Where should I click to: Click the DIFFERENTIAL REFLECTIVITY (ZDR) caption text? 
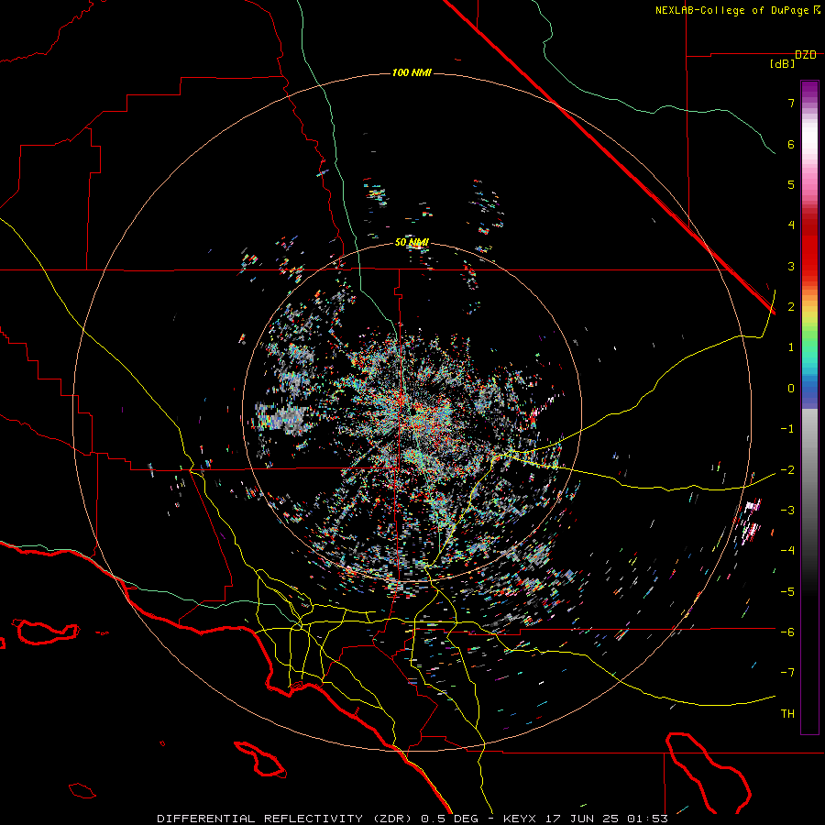click(286, 819)
